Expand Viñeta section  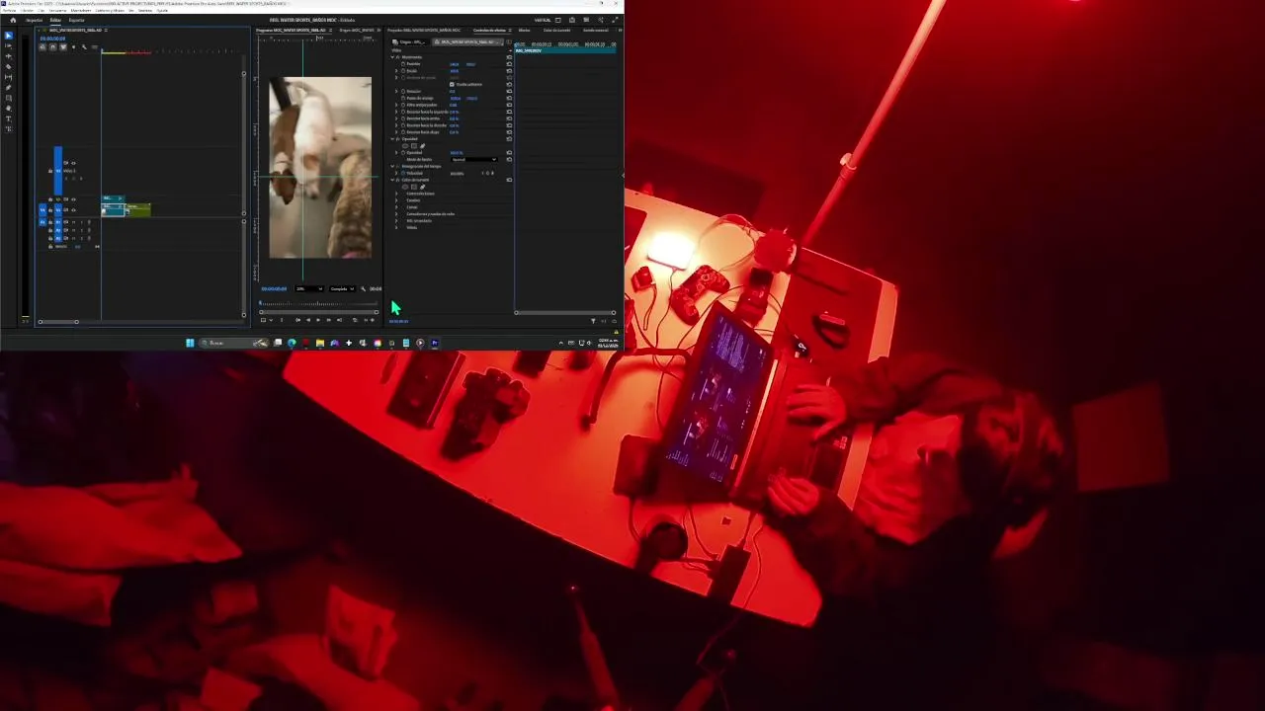click(396, 227)
